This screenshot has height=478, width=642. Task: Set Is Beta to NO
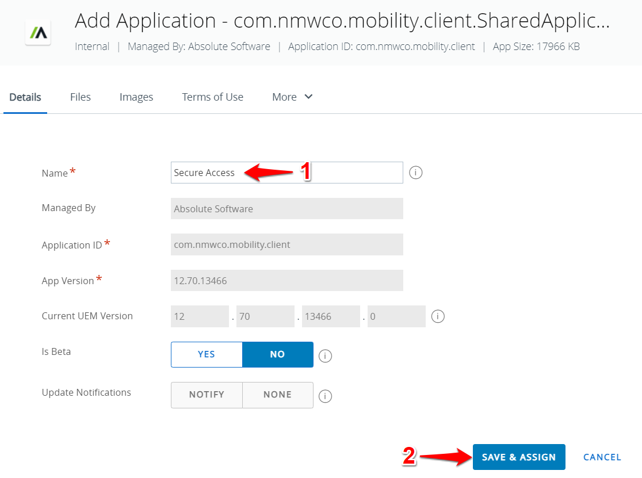[x=278, y=354]
